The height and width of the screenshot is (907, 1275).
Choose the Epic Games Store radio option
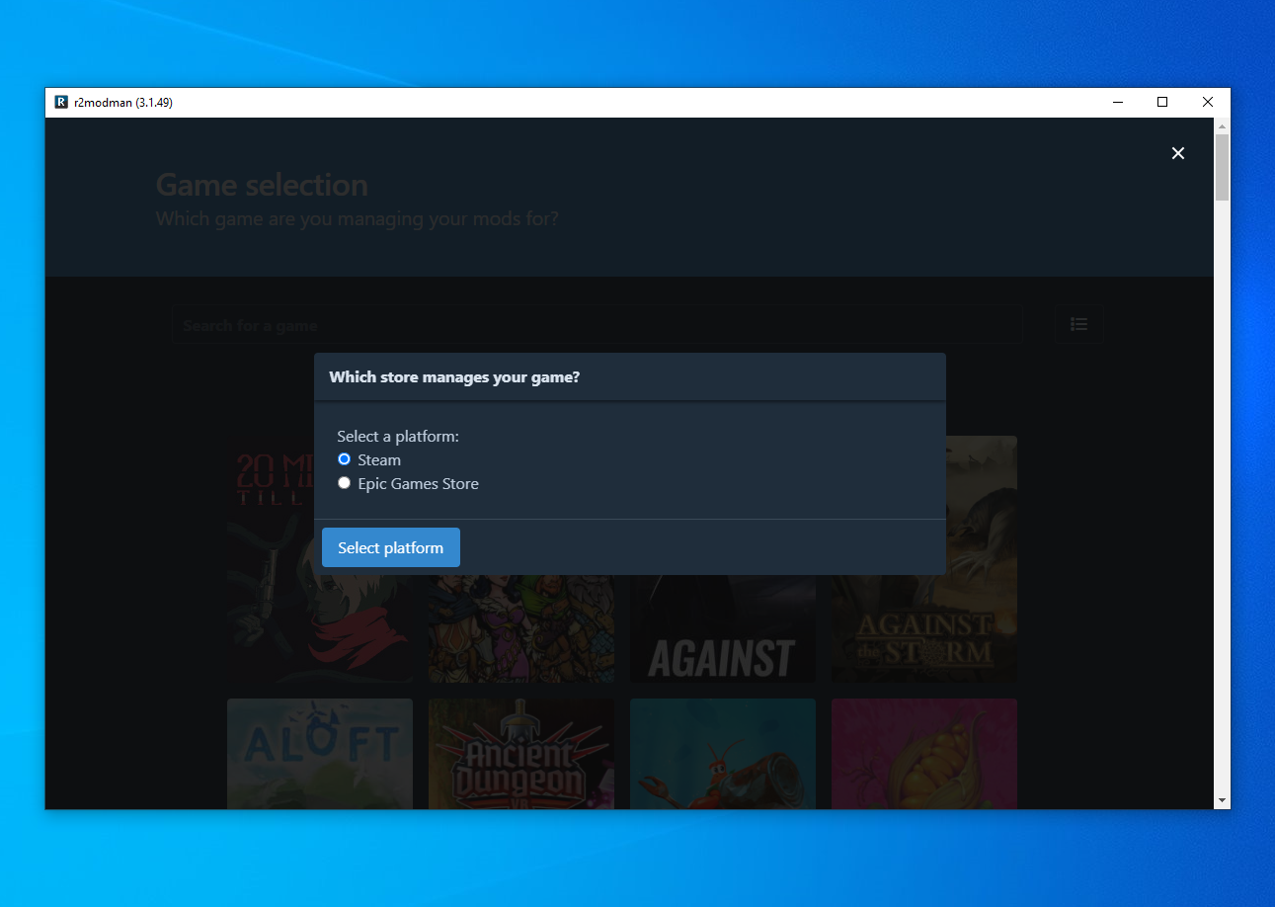[344, 483]
